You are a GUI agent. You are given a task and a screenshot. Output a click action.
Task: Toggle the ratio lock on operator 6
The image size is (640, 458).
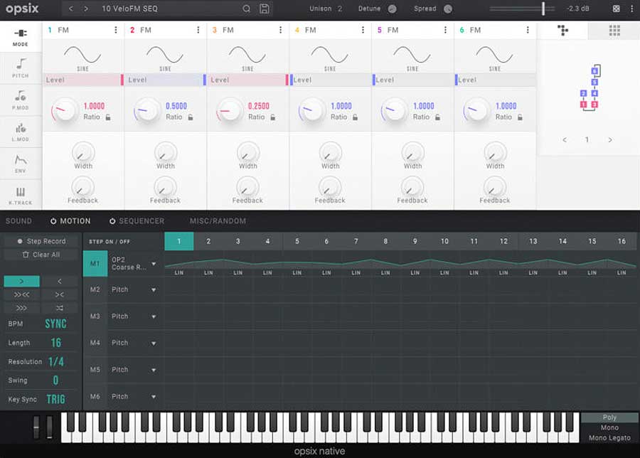tap(521, 117)
